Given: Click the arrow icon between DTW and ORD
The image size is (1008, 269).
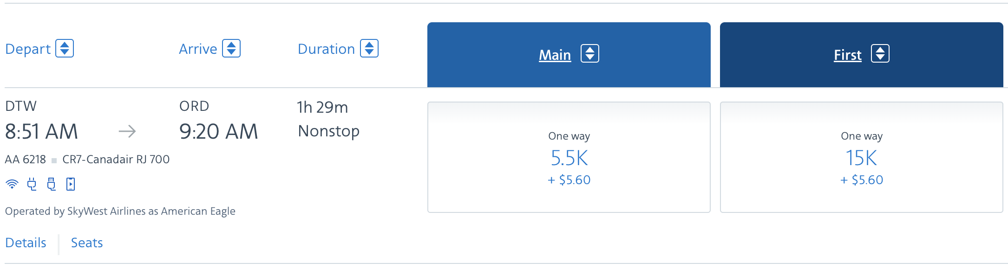Looking at the screenshot, I should click(126, 131).
